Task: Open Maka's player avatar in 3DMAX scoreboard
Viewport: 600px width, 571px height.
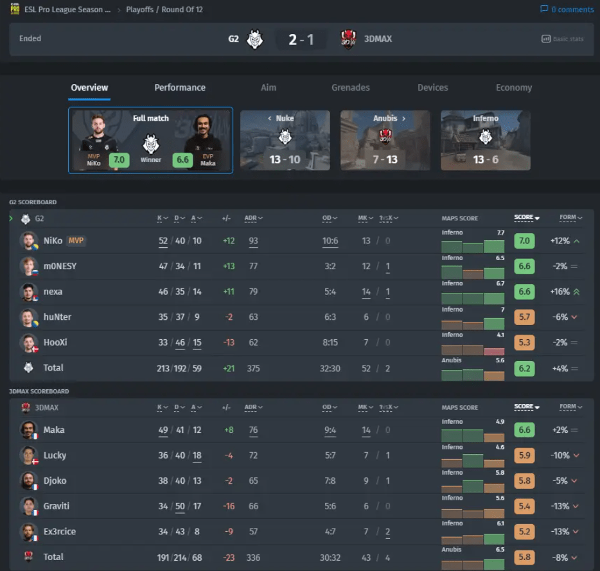Action: tap(29, 430)
